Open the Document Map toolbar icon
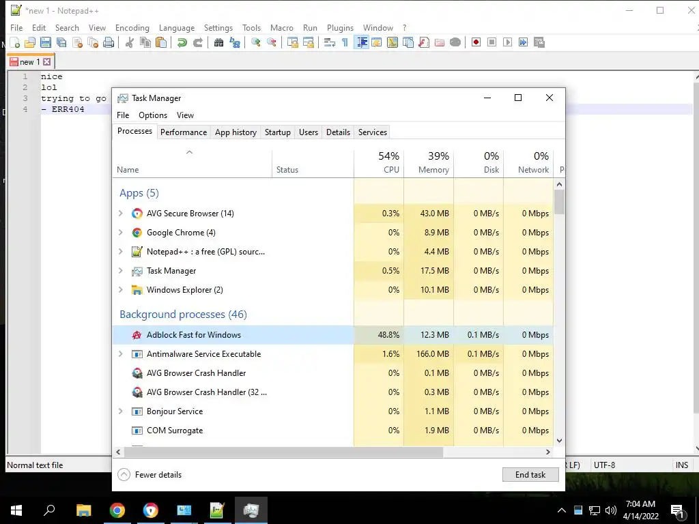 click(393, 42)
